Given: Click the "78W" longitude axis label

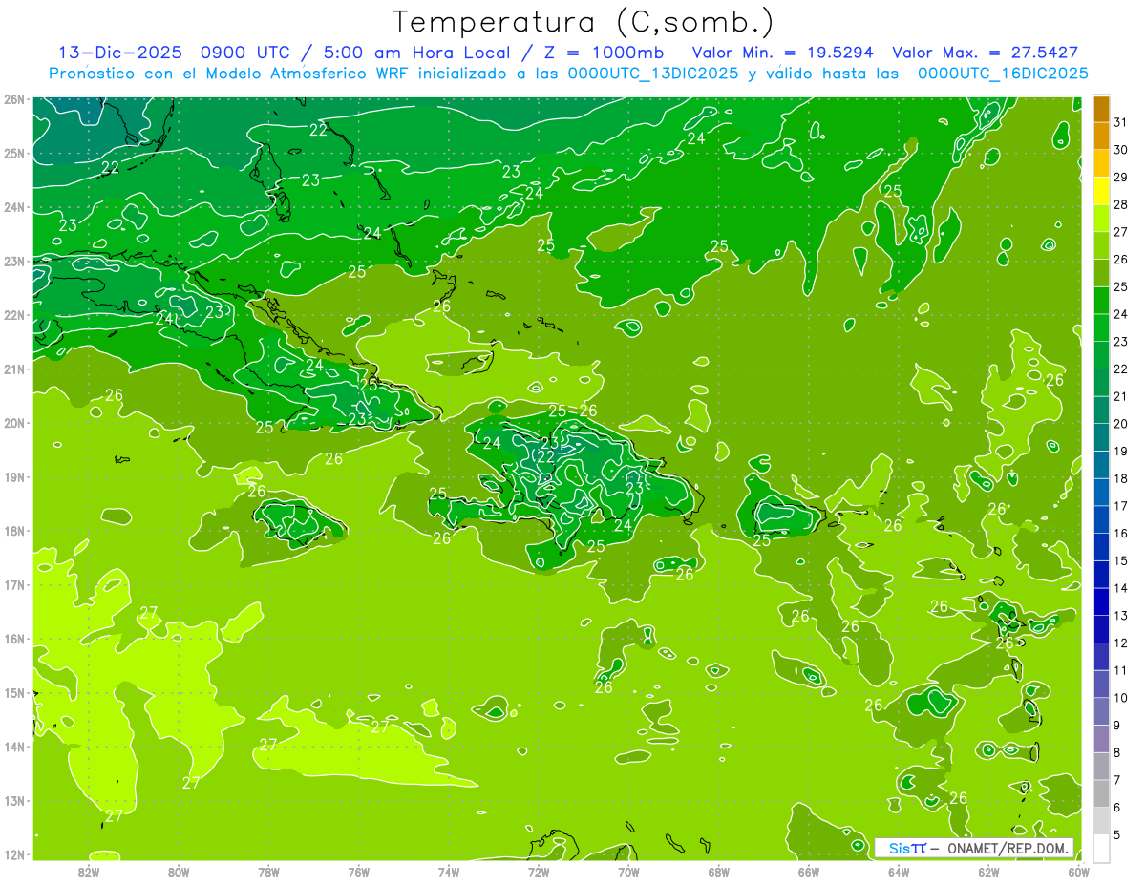Looking at the screenshot, I should 268,872.
